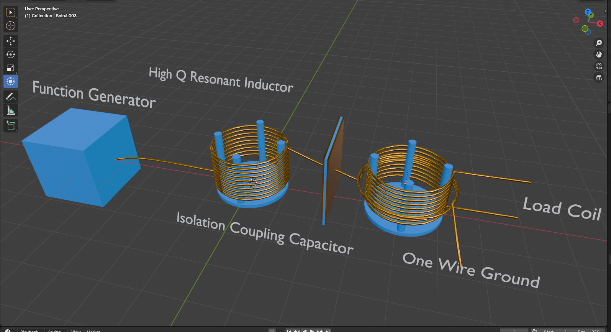611x332 pixels.
Task: Toggle perspective/orthographic grid icon
Action: tap(599, 77)
